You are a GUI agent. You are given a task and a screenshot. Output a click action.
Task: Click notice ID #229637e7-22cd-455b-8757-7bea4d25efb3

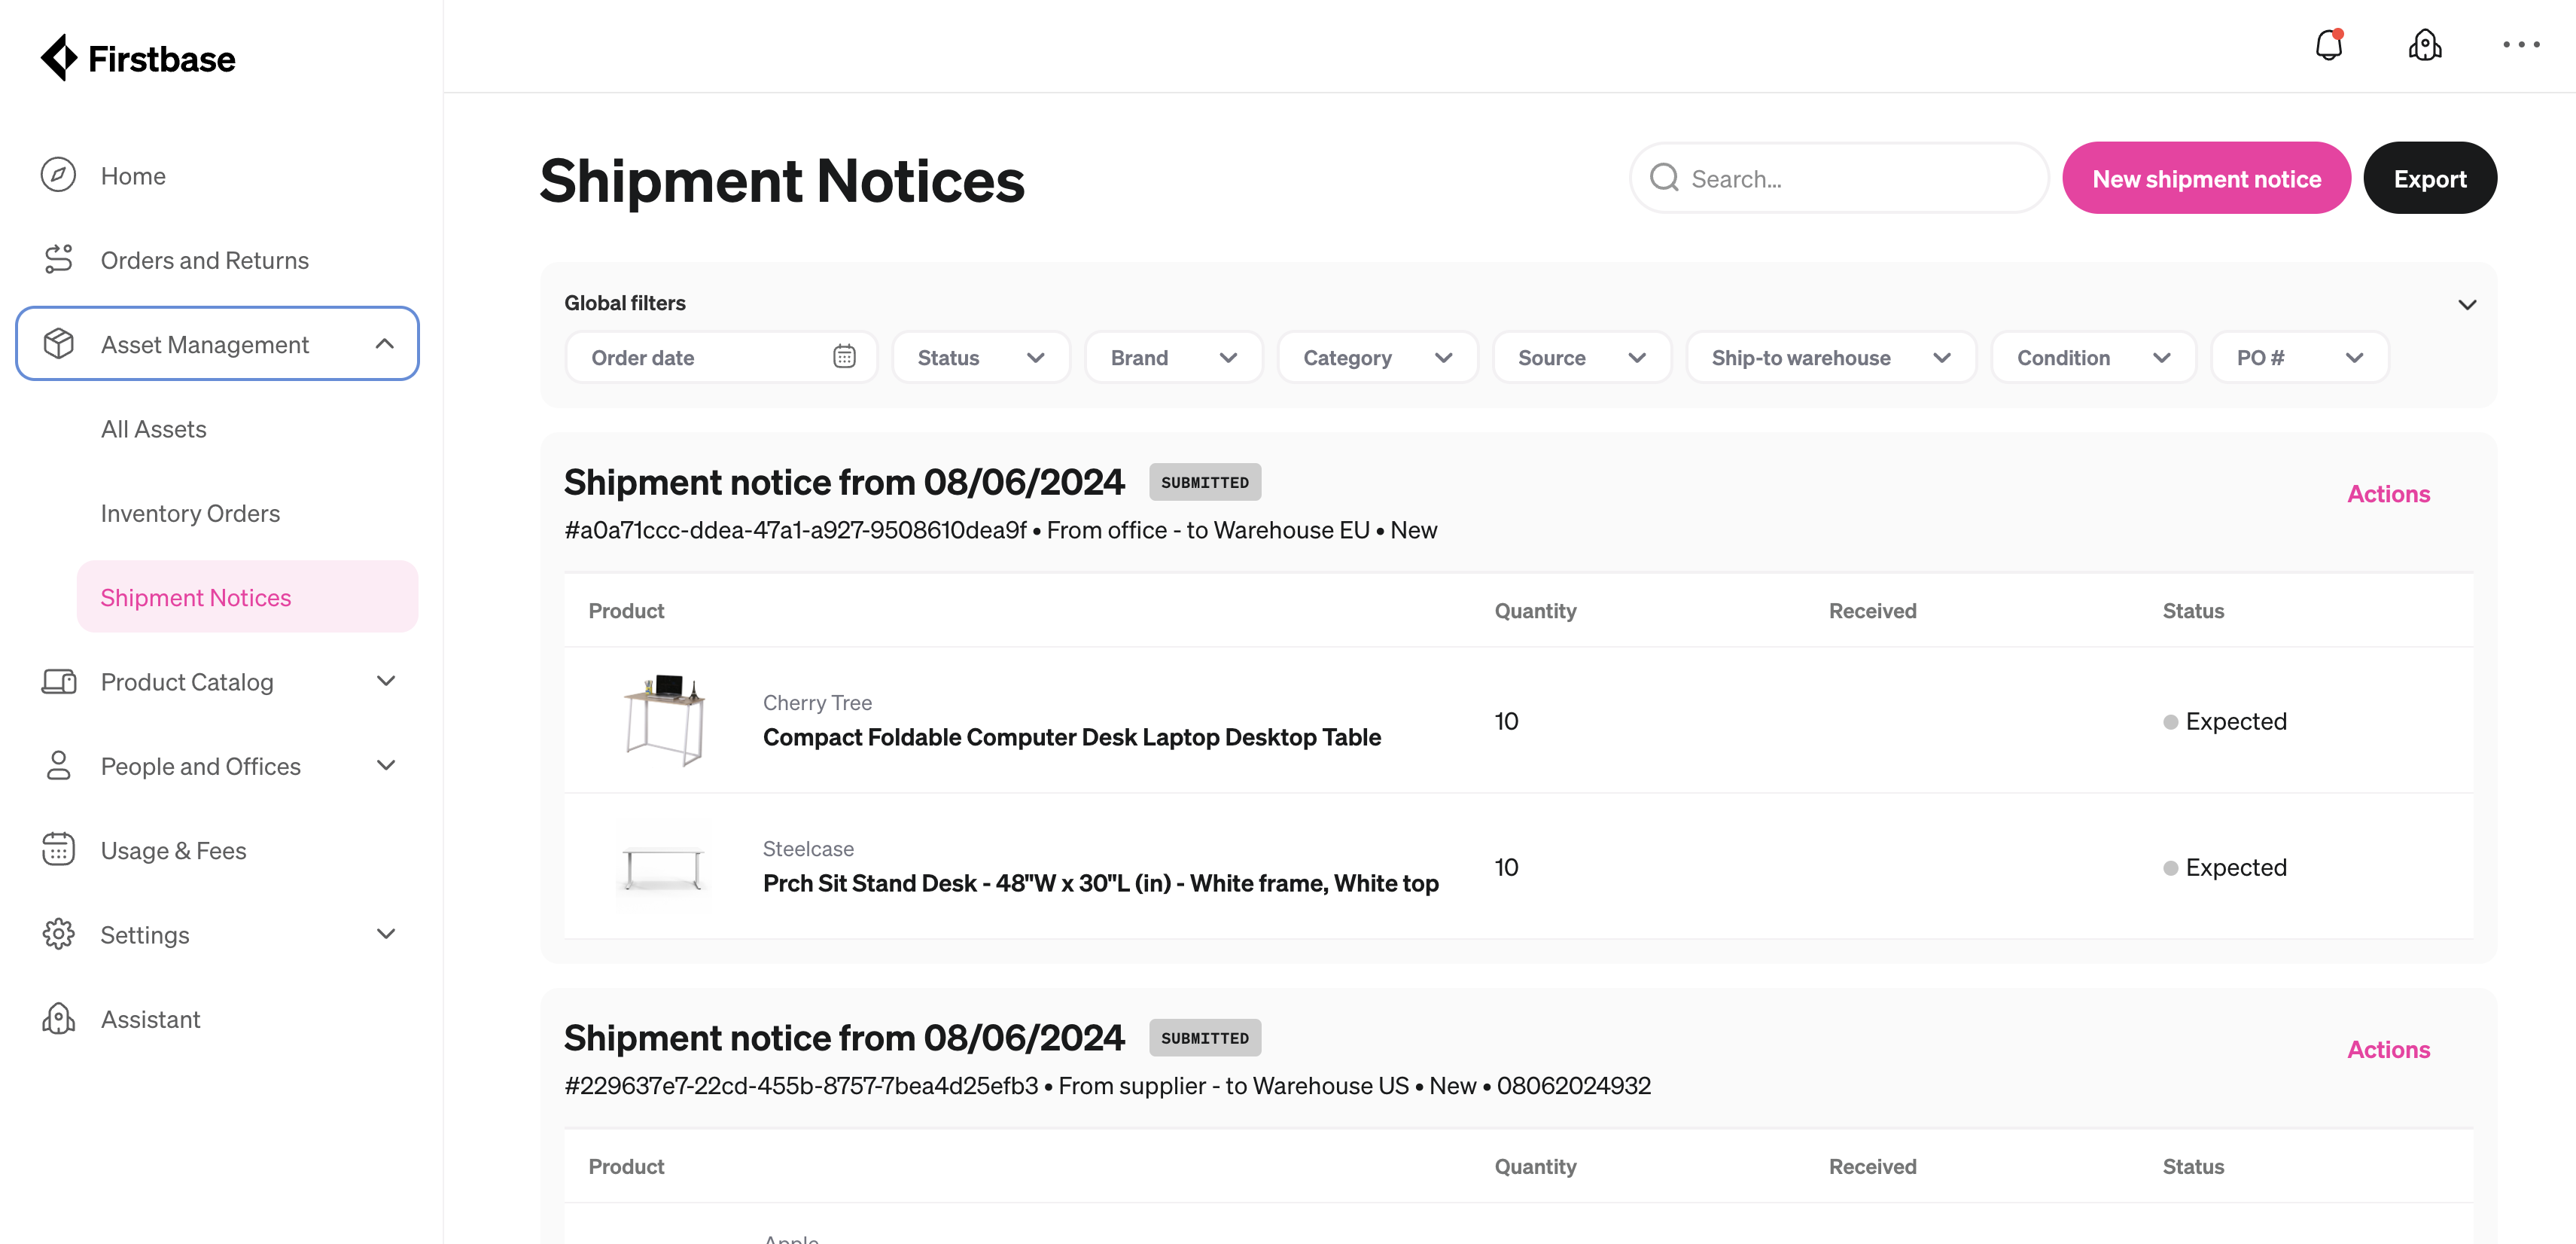point(801,1086)
